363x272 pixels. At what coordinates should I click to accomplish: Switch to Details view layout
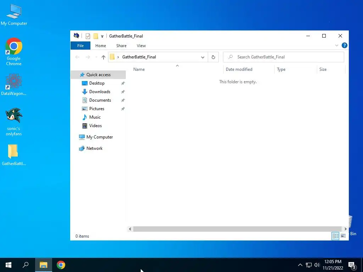(x=335, y=236)
